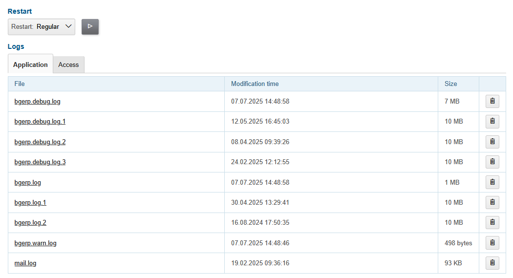The image size is (513, 278).
Task: Open the bgerp.debug.log file link
Action: (37, 102)
